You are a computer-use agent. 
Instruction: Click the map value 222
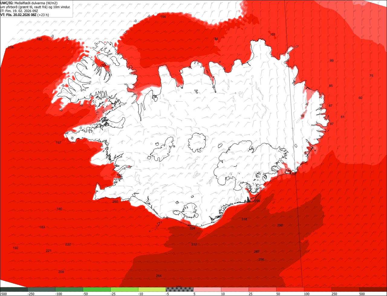(68, 245)
